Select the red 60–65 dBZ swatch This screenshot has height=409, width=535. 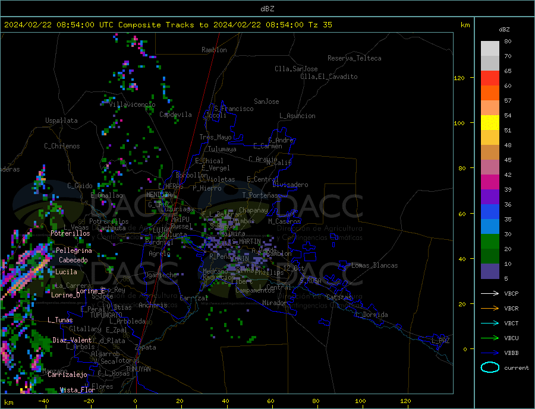490,78
